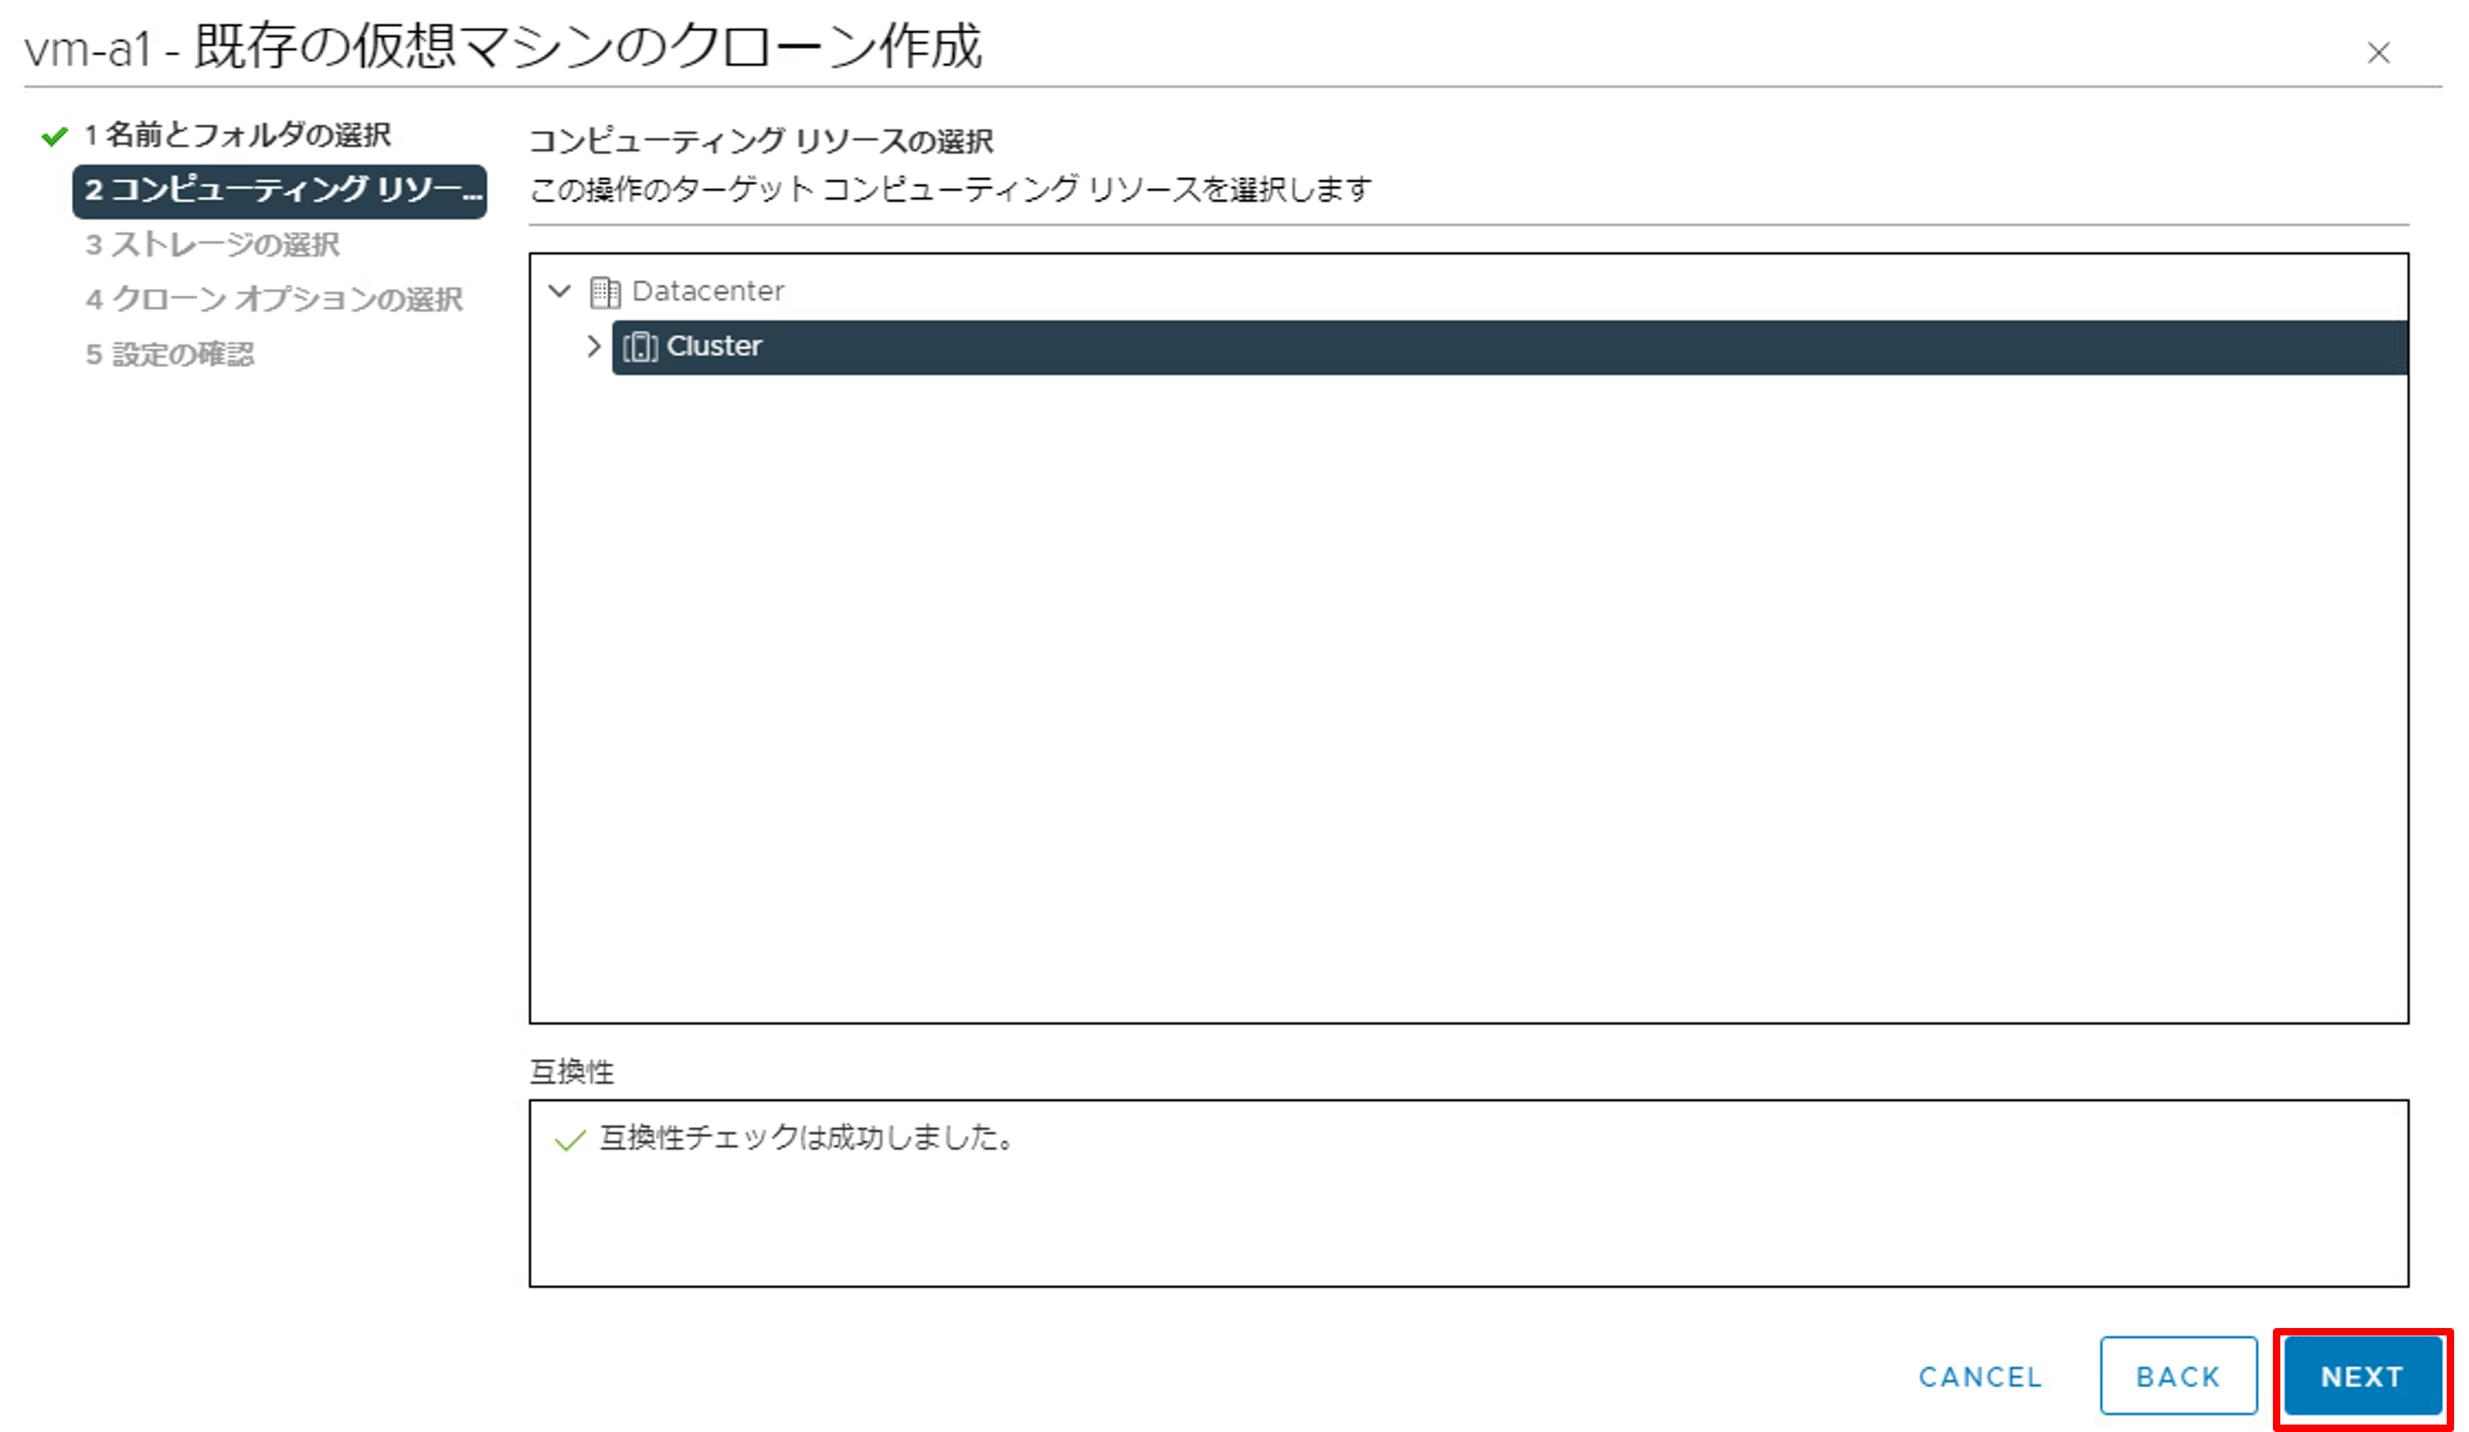Image resolution: width=2469 pixels, height=1432 pixels.
Task: Select the Datacenter building icon
Action: pos(605,292)
